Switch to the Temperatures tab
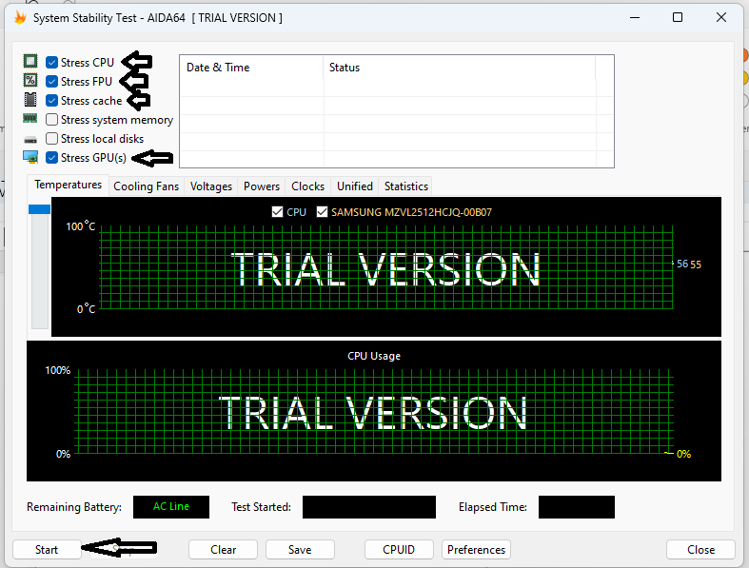Image resolution: width=749 pixels, height=568 pixels. tap(68, 185)
